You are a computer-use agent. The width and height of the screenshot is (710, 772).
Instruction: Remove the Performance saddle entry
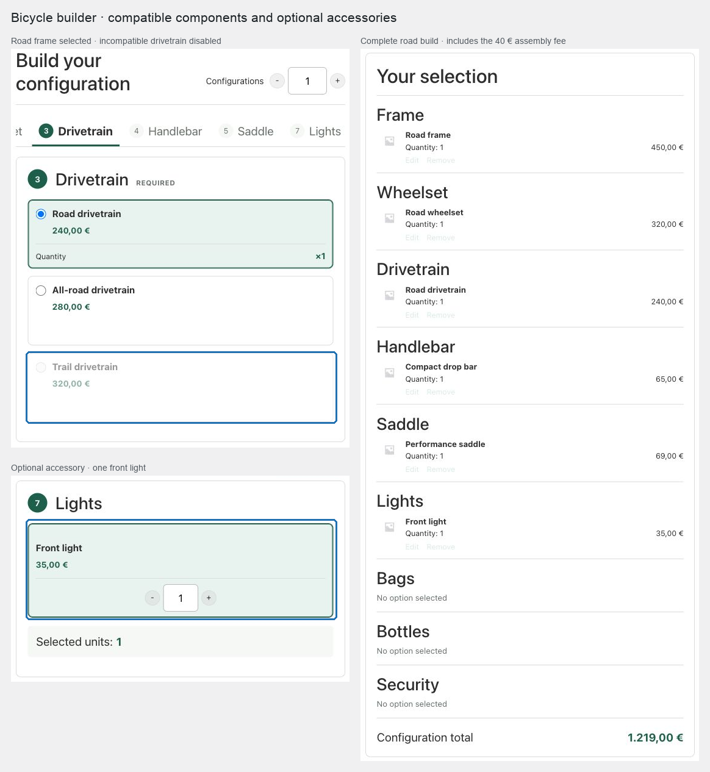(441, 470)
